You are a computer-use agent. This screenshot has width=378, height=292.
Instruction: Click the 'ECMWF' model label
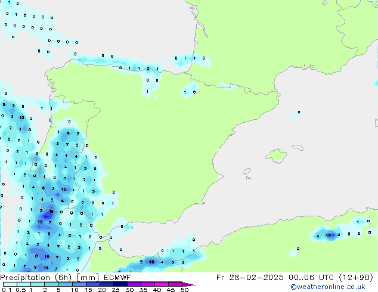click(x=117, y=278)
